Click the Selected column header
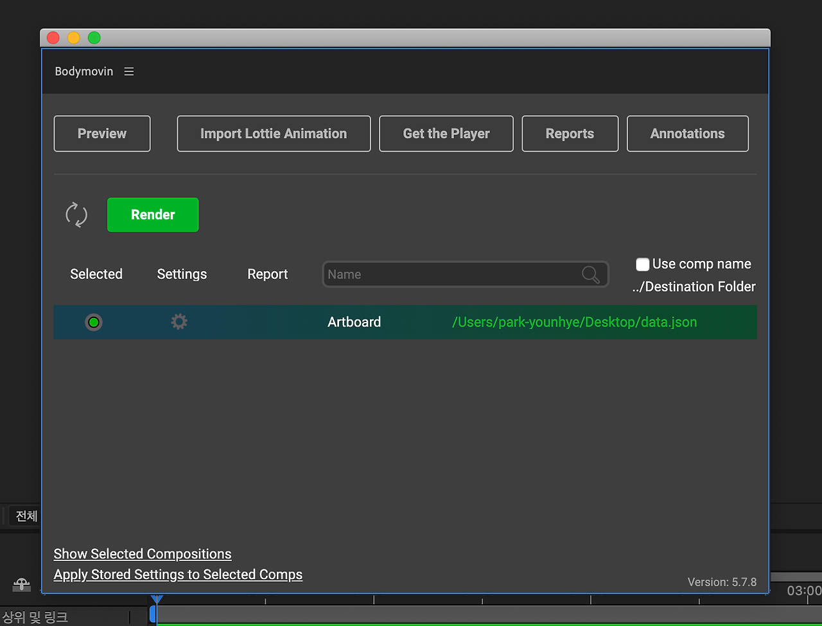This screenshot has height=626, width=822. (x=96, y=274)
